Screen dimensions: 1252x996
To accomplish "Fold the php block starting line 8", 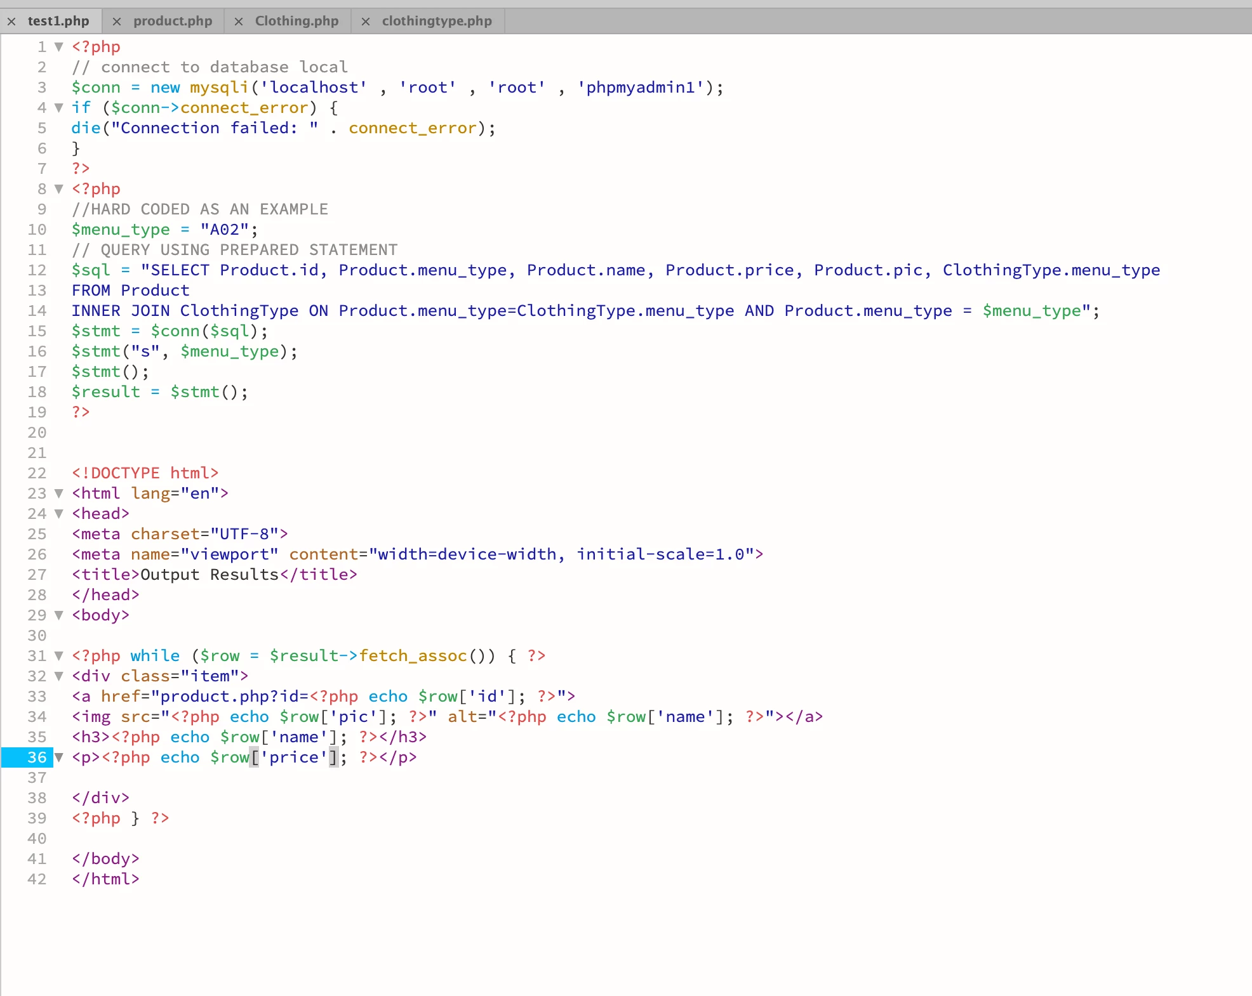I will pyautogui.click(x=59, y=189).
